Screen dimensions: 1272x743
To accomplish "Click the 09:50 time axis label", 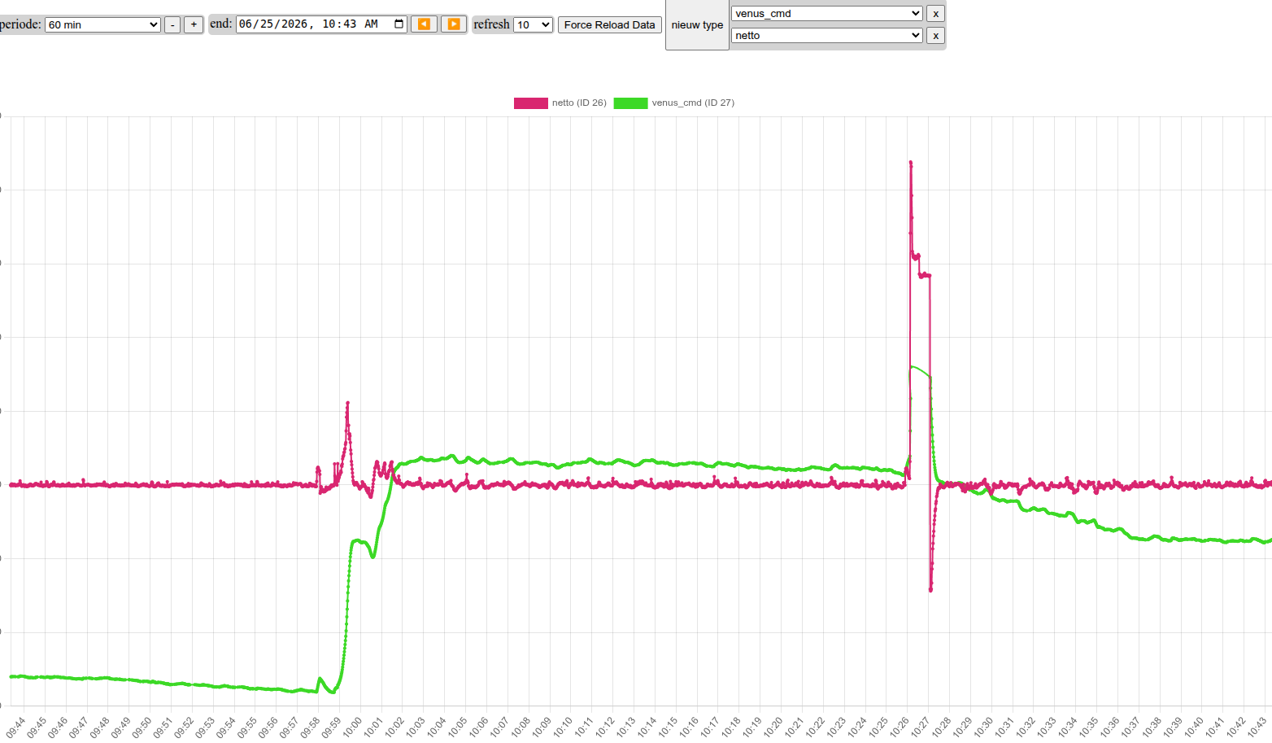I will (142, 728).
